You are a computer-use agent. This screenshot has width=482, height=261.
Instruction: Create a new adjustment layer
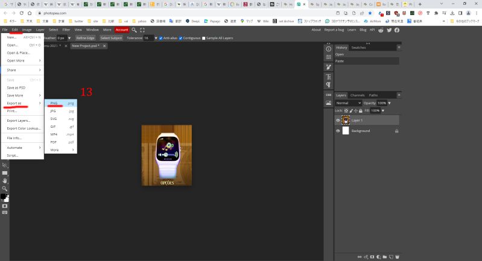coord(378,257)
